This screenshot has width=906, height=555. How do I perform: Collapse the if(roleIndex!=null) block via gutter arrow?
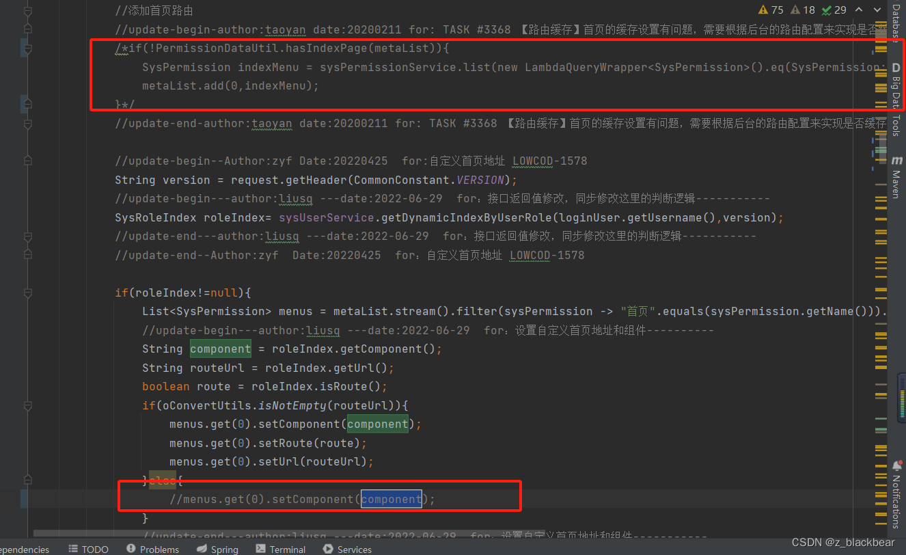click(x=27, y=293)
